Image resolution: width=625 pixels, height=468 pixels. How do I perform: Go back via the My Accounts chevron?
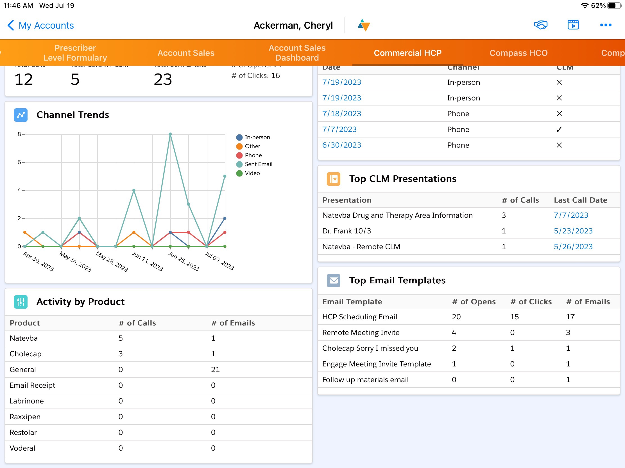tap(11, 25)
